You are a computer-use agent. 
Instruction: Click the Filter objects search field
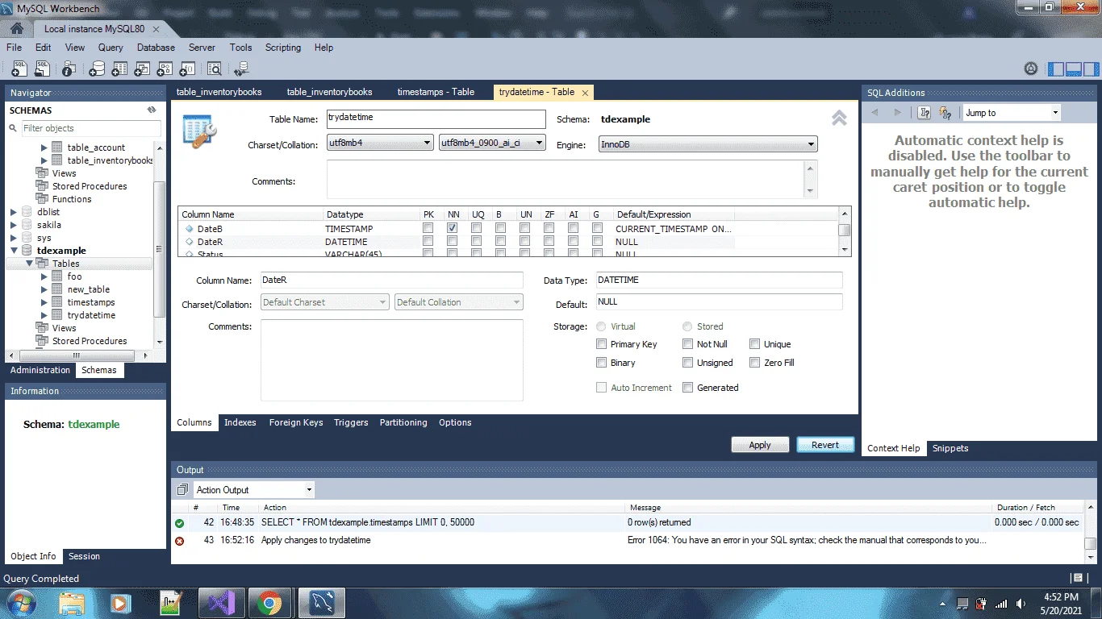[90, 128]
